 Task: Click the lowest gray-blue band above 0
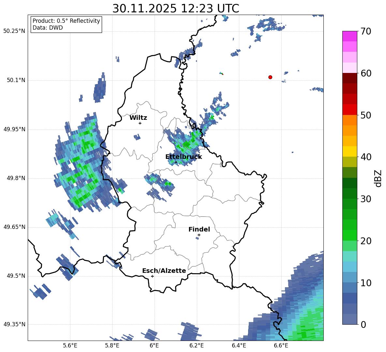point(349,319)
